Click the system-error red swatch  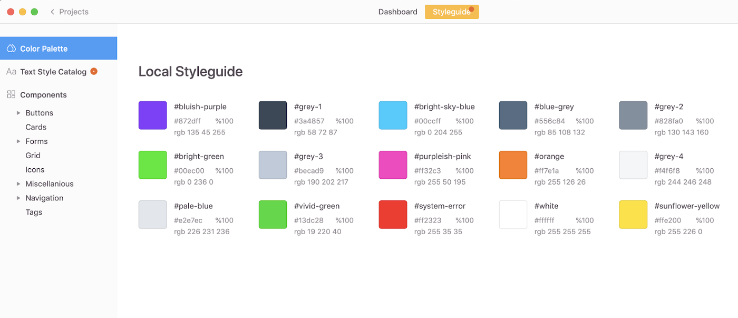coord(393,215)
